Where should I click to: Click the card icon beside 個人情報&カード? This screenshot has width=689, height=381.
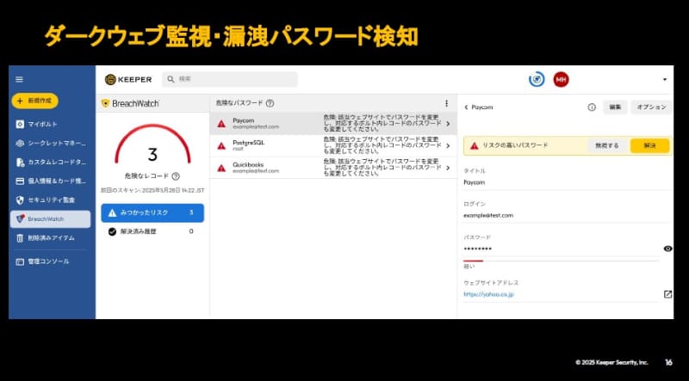point(20,181)
